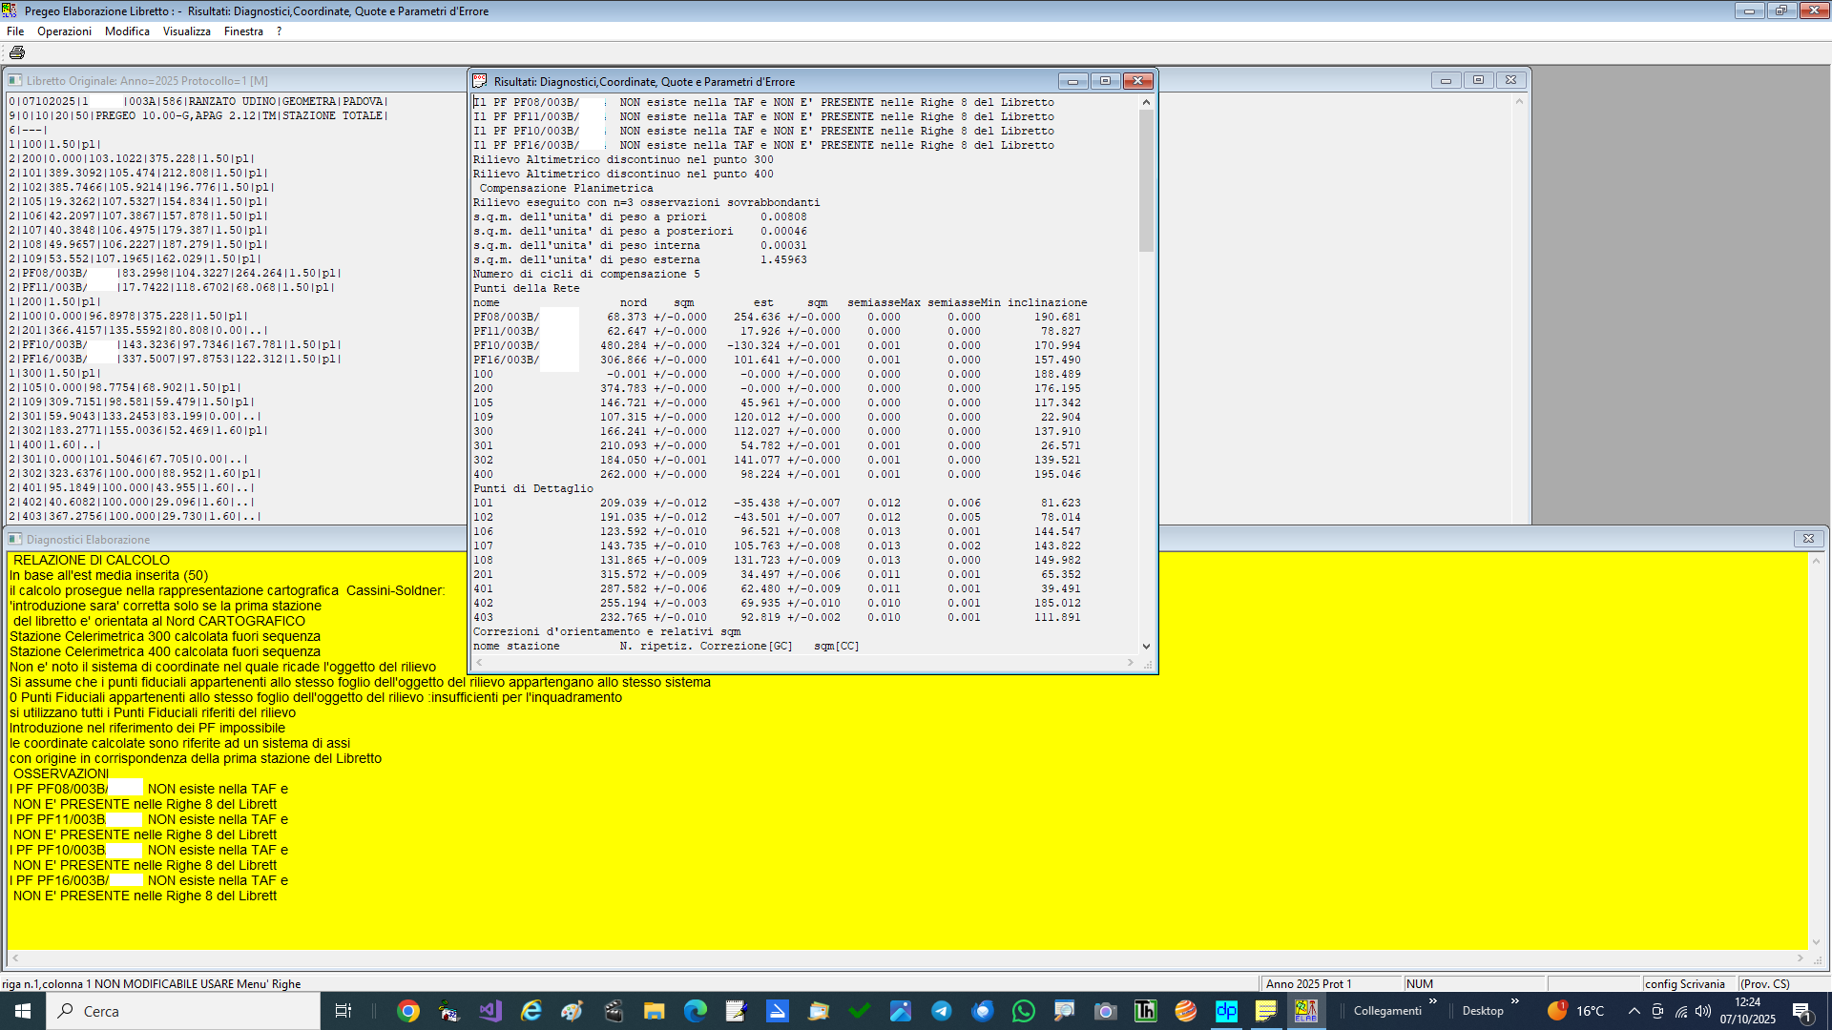Open WhatsApp from the taskbar

[1023, 1011]
